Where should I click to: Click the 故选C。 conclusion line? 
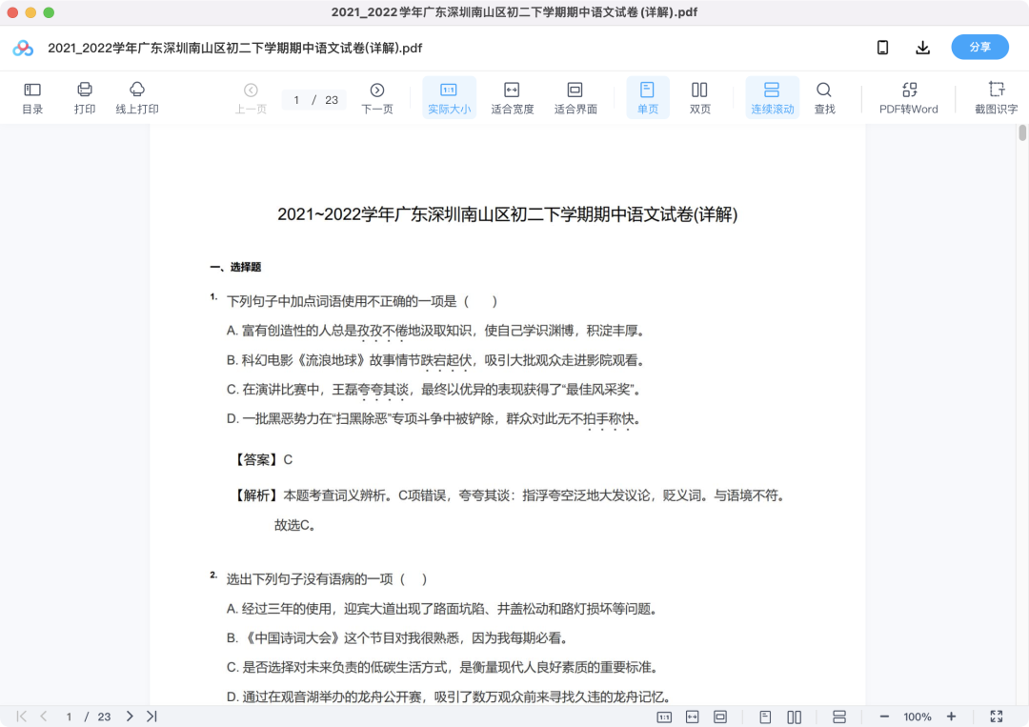[x=294, y=525]
